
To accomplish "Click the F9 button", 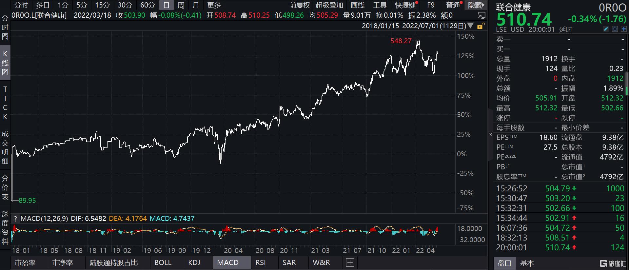I will coord(431,5).
